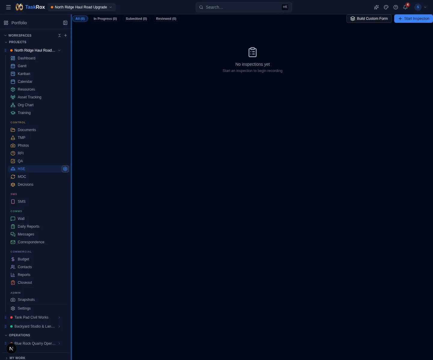Open the theme palette icon
The height and width of the screenshot is (360, 433).
(x=386, y=7)
